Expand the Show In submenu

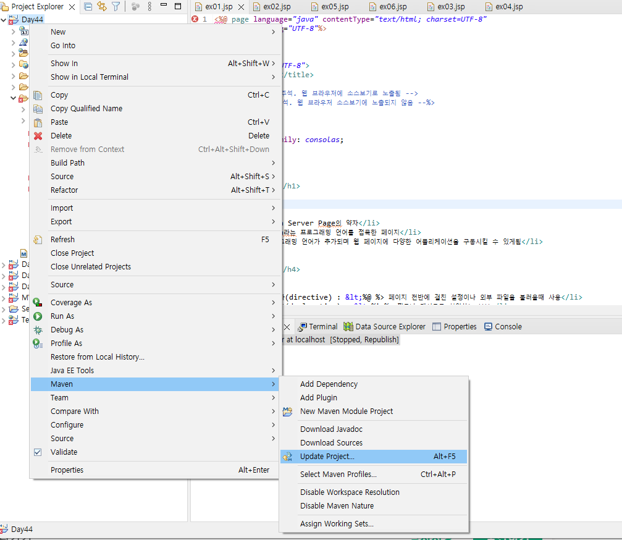(x=156, y=64)
